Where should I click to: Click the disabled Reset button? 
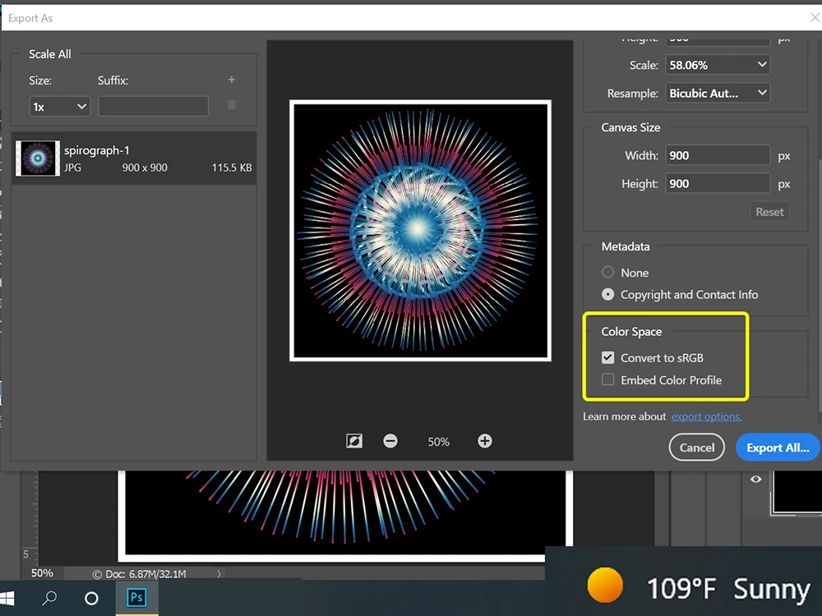[x=769, y=212]
